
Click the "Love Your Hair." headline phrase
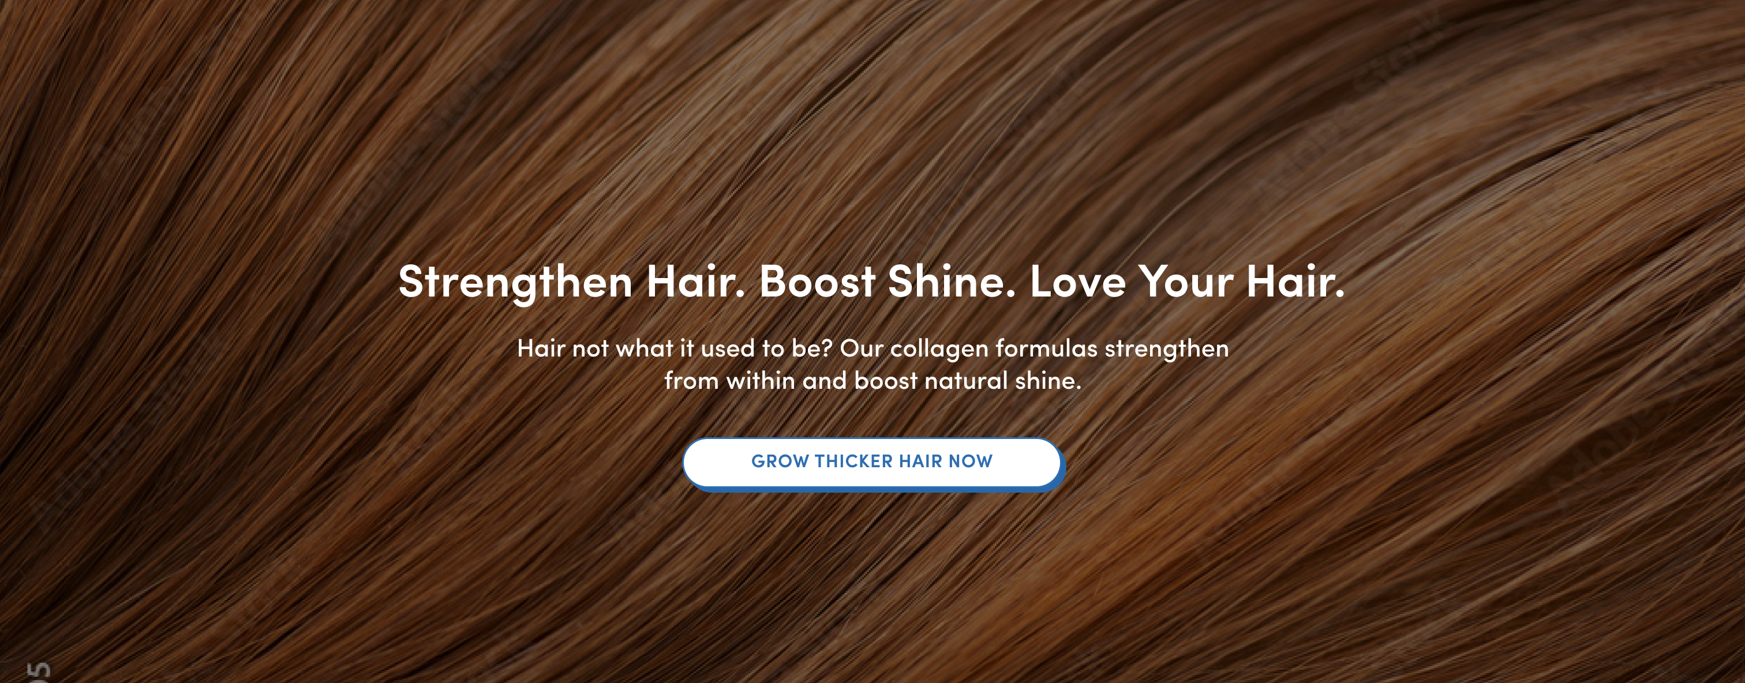1187,282
